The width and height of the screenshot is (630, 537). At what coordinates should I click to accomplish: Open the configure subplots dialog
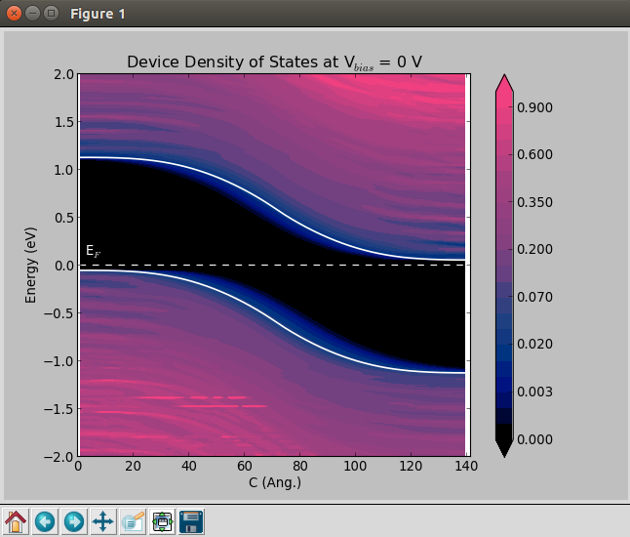coord(162,521)
